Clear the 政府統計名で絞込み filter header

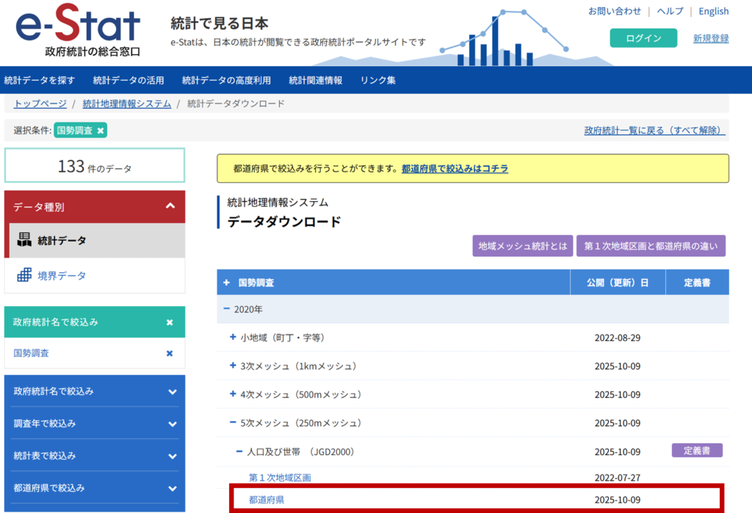click(170, 322)
